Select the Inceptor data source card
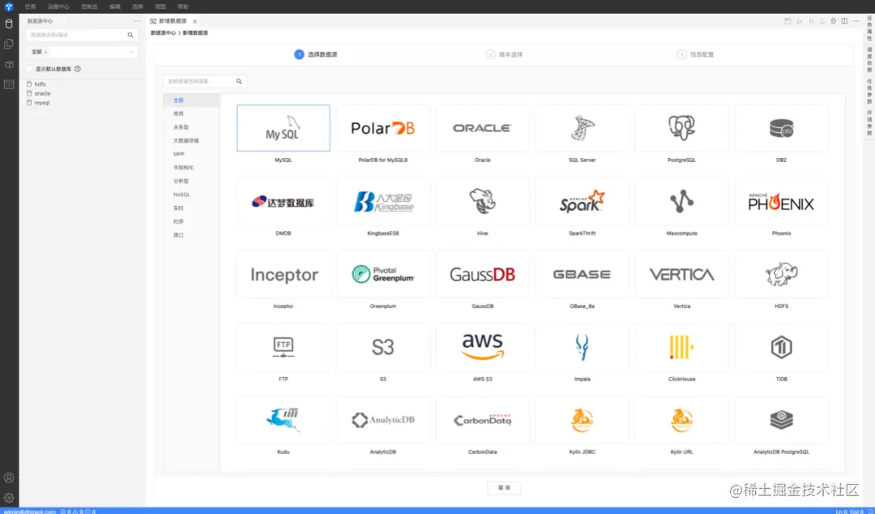Screen dimensions: 875x514 coord(284,274)
